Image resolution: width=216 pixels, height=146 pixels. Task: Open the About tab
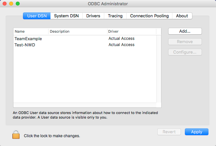(182, 16)
